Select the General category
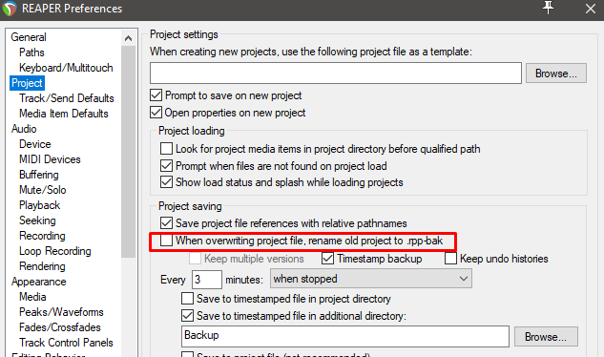604x357 pixels. 29,37
